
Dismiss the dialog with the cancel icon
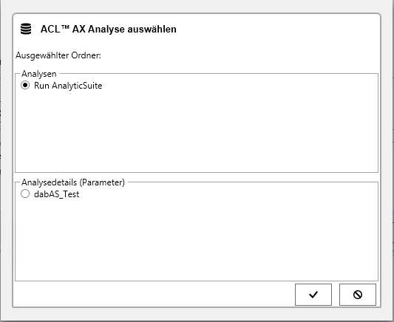(x=358, y=295)
